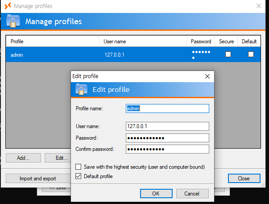This screenshot has width=269, height=204.
Task: Click into the Profile name field
Action: click(167, 108)
